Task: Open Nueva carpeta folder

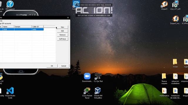Action: tap(164, 79)
